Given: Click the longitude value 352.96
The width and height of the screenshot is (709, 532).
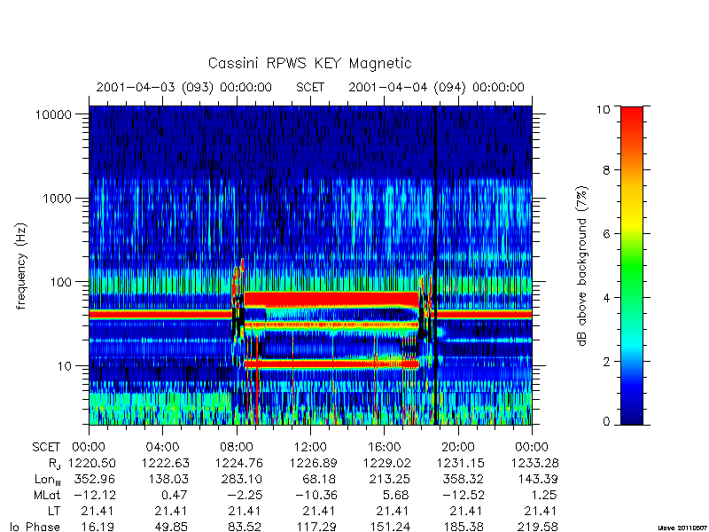Looking at the screenshot, I should coord(95,479).
